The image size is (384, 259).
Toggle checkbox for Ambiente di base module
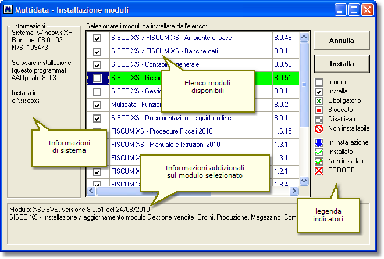[97, 38]
